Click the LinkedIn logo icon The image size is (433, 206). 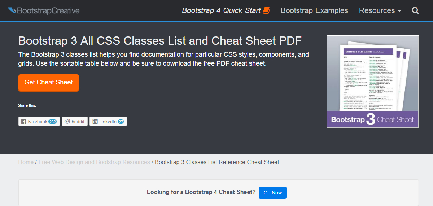pos(95,122)
